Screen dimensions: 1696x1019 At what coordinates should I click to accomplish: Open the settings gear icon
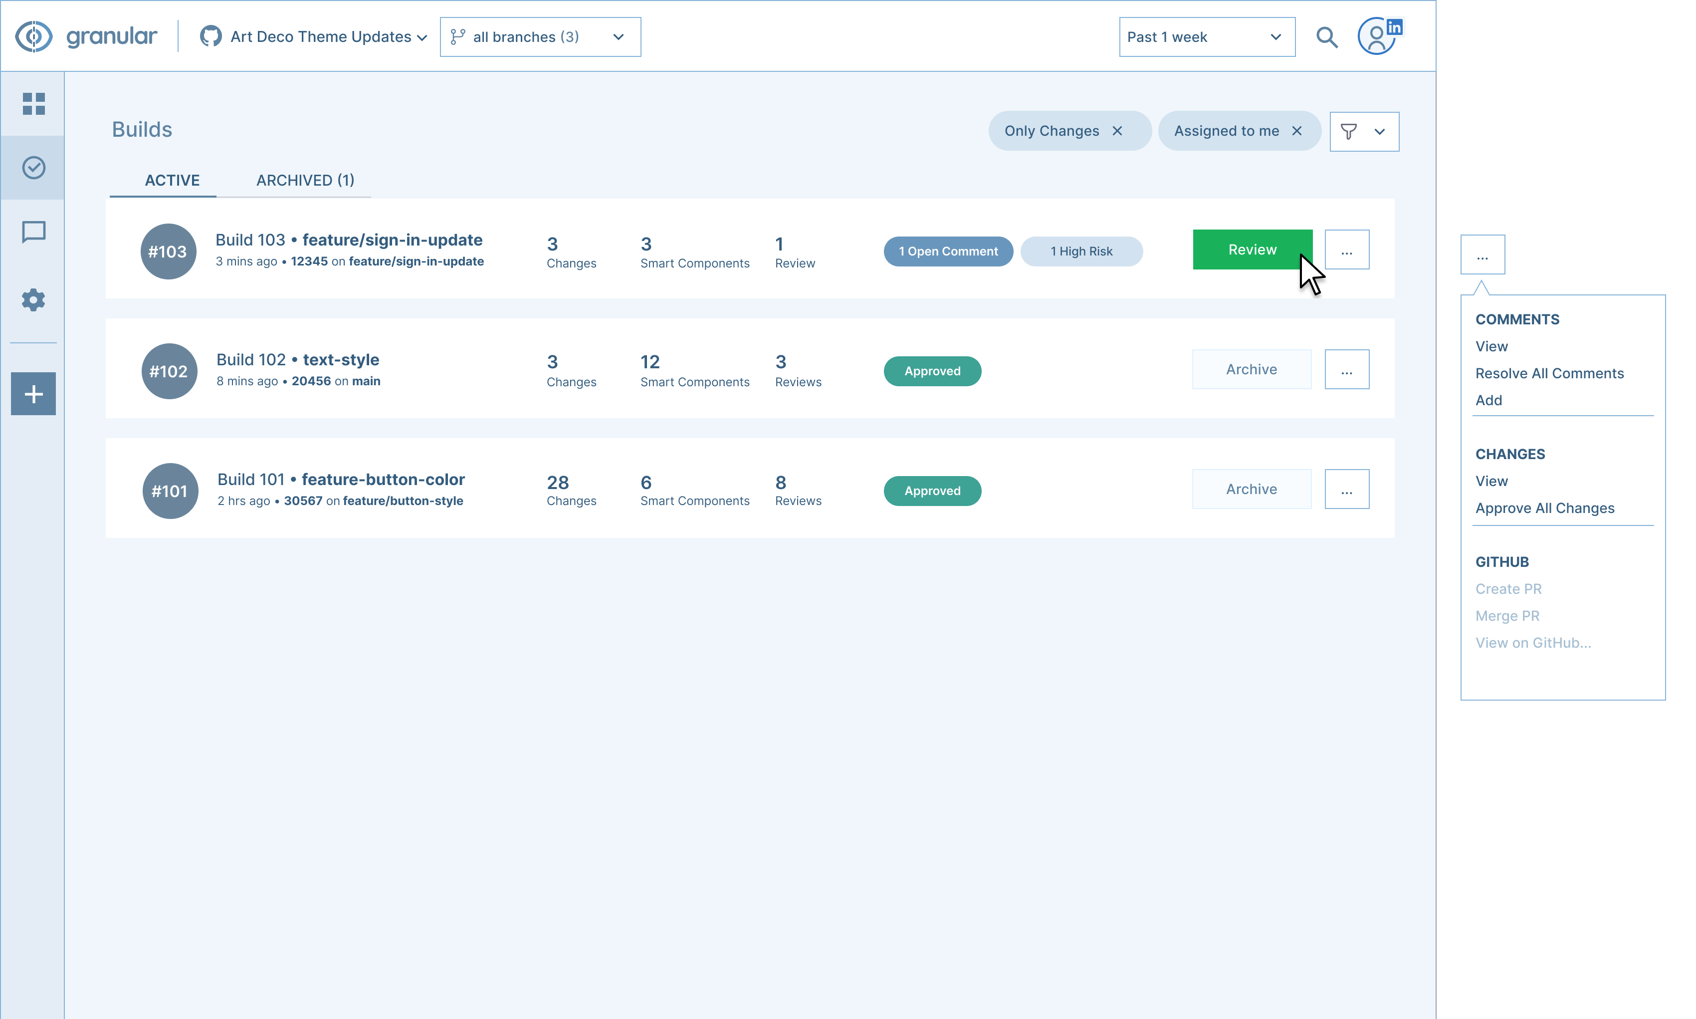point(33,299)
